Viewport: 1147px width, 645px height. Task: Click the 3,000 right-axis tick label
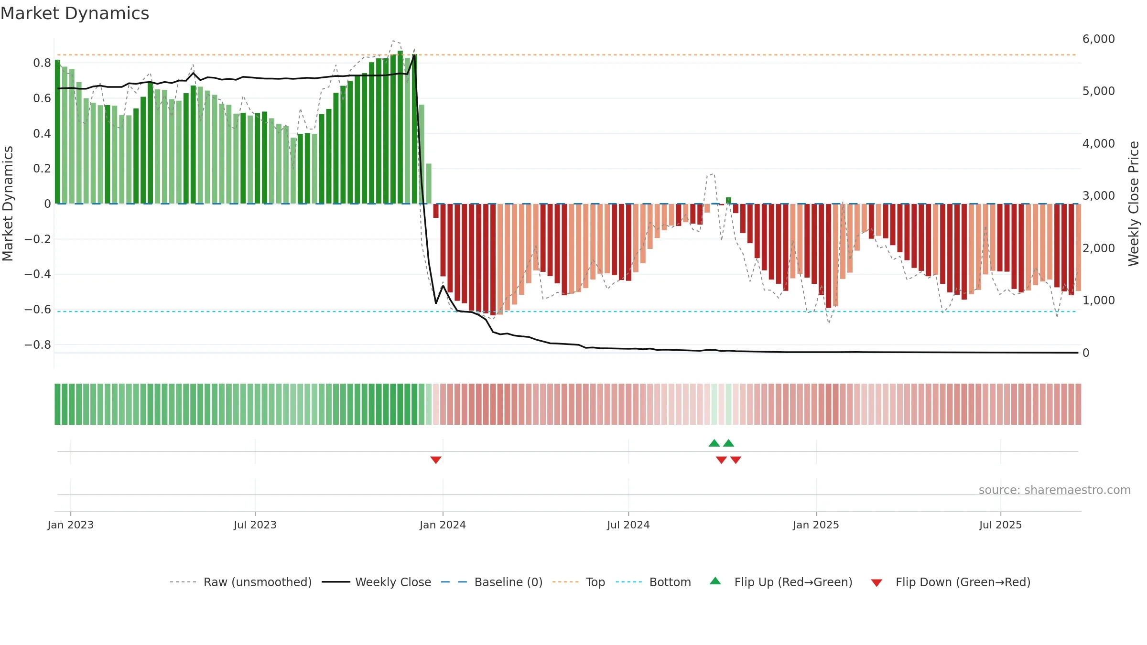click(x=1099, y=196)
